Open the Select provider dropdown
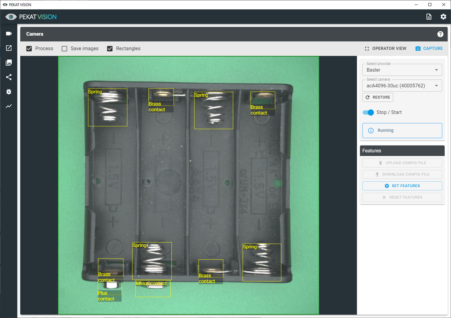 tap(402, 70)
